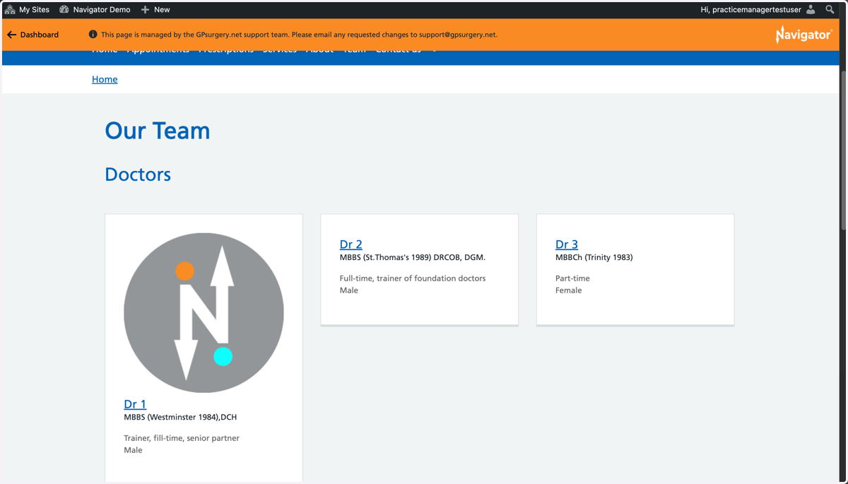Image resolution: width=848 pixels, height=484 pixels.
Task: Click the Home breadcrumb link
Action: pos(105,79)
